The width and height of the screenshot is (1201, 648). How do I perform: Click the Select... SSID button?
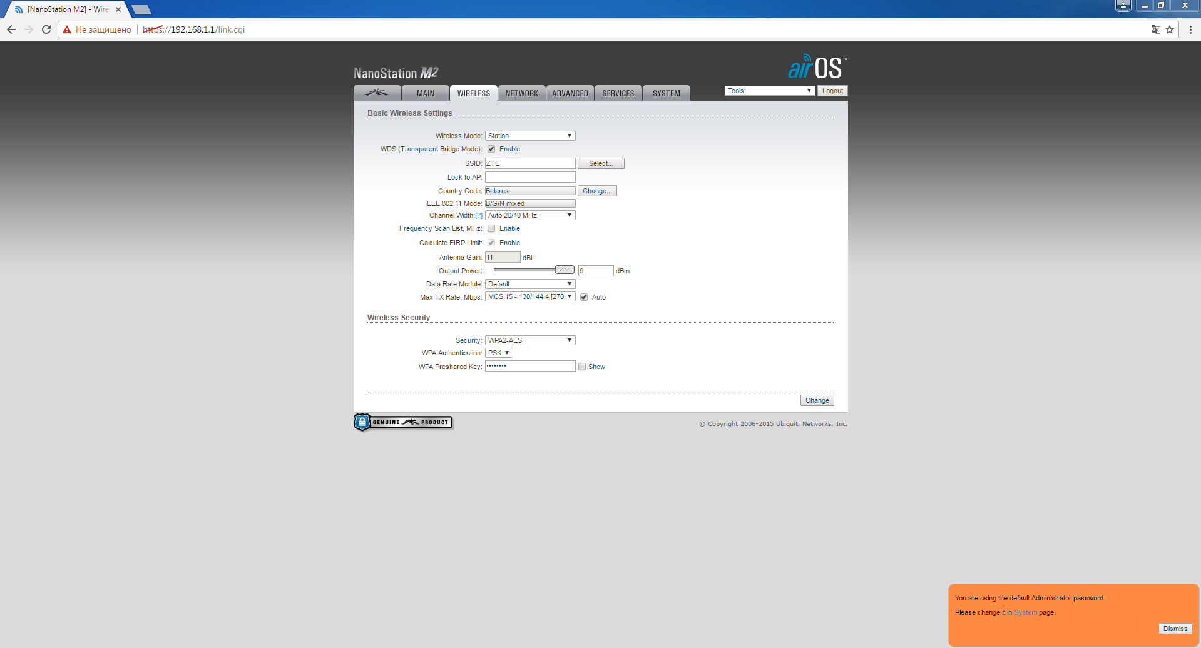coord(601,163)
